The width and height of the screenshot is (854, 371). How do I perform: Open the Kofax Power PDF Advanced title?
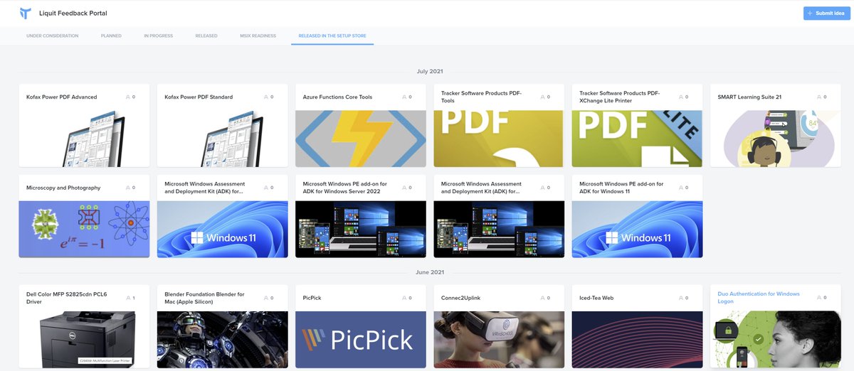coord(62,97)
